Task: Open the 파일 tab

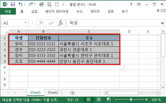Action: (8, 11)
